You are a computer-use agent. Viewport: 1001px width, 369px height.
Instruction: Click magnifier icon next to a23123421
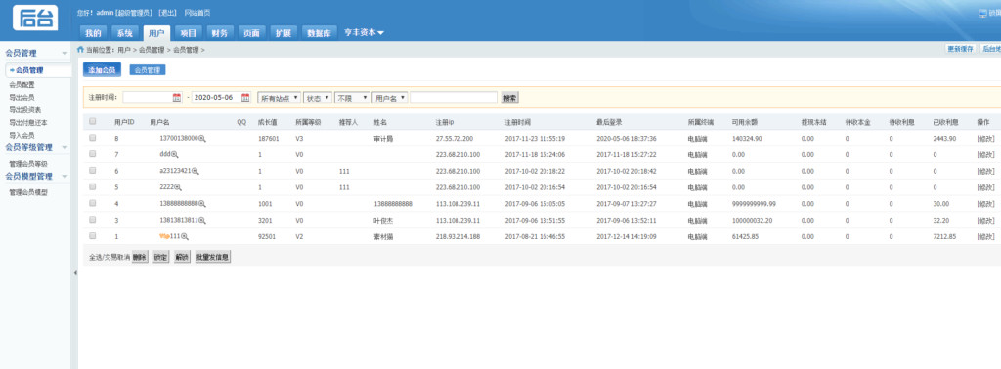(196, 171)
